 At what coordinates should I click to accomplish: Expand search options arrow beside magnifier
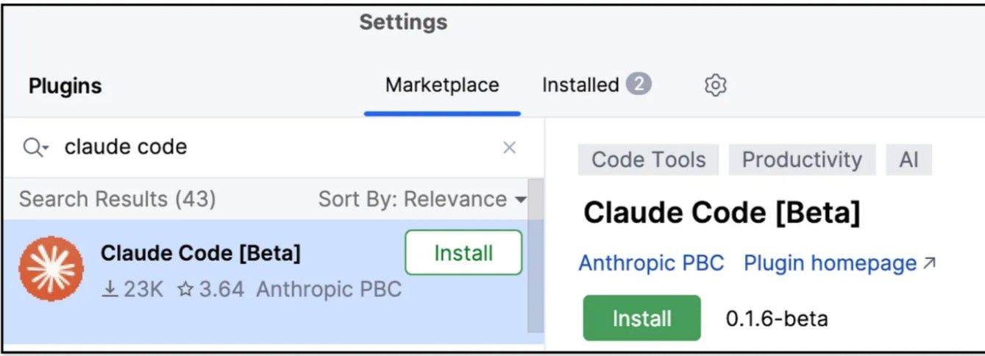[46, 149]
